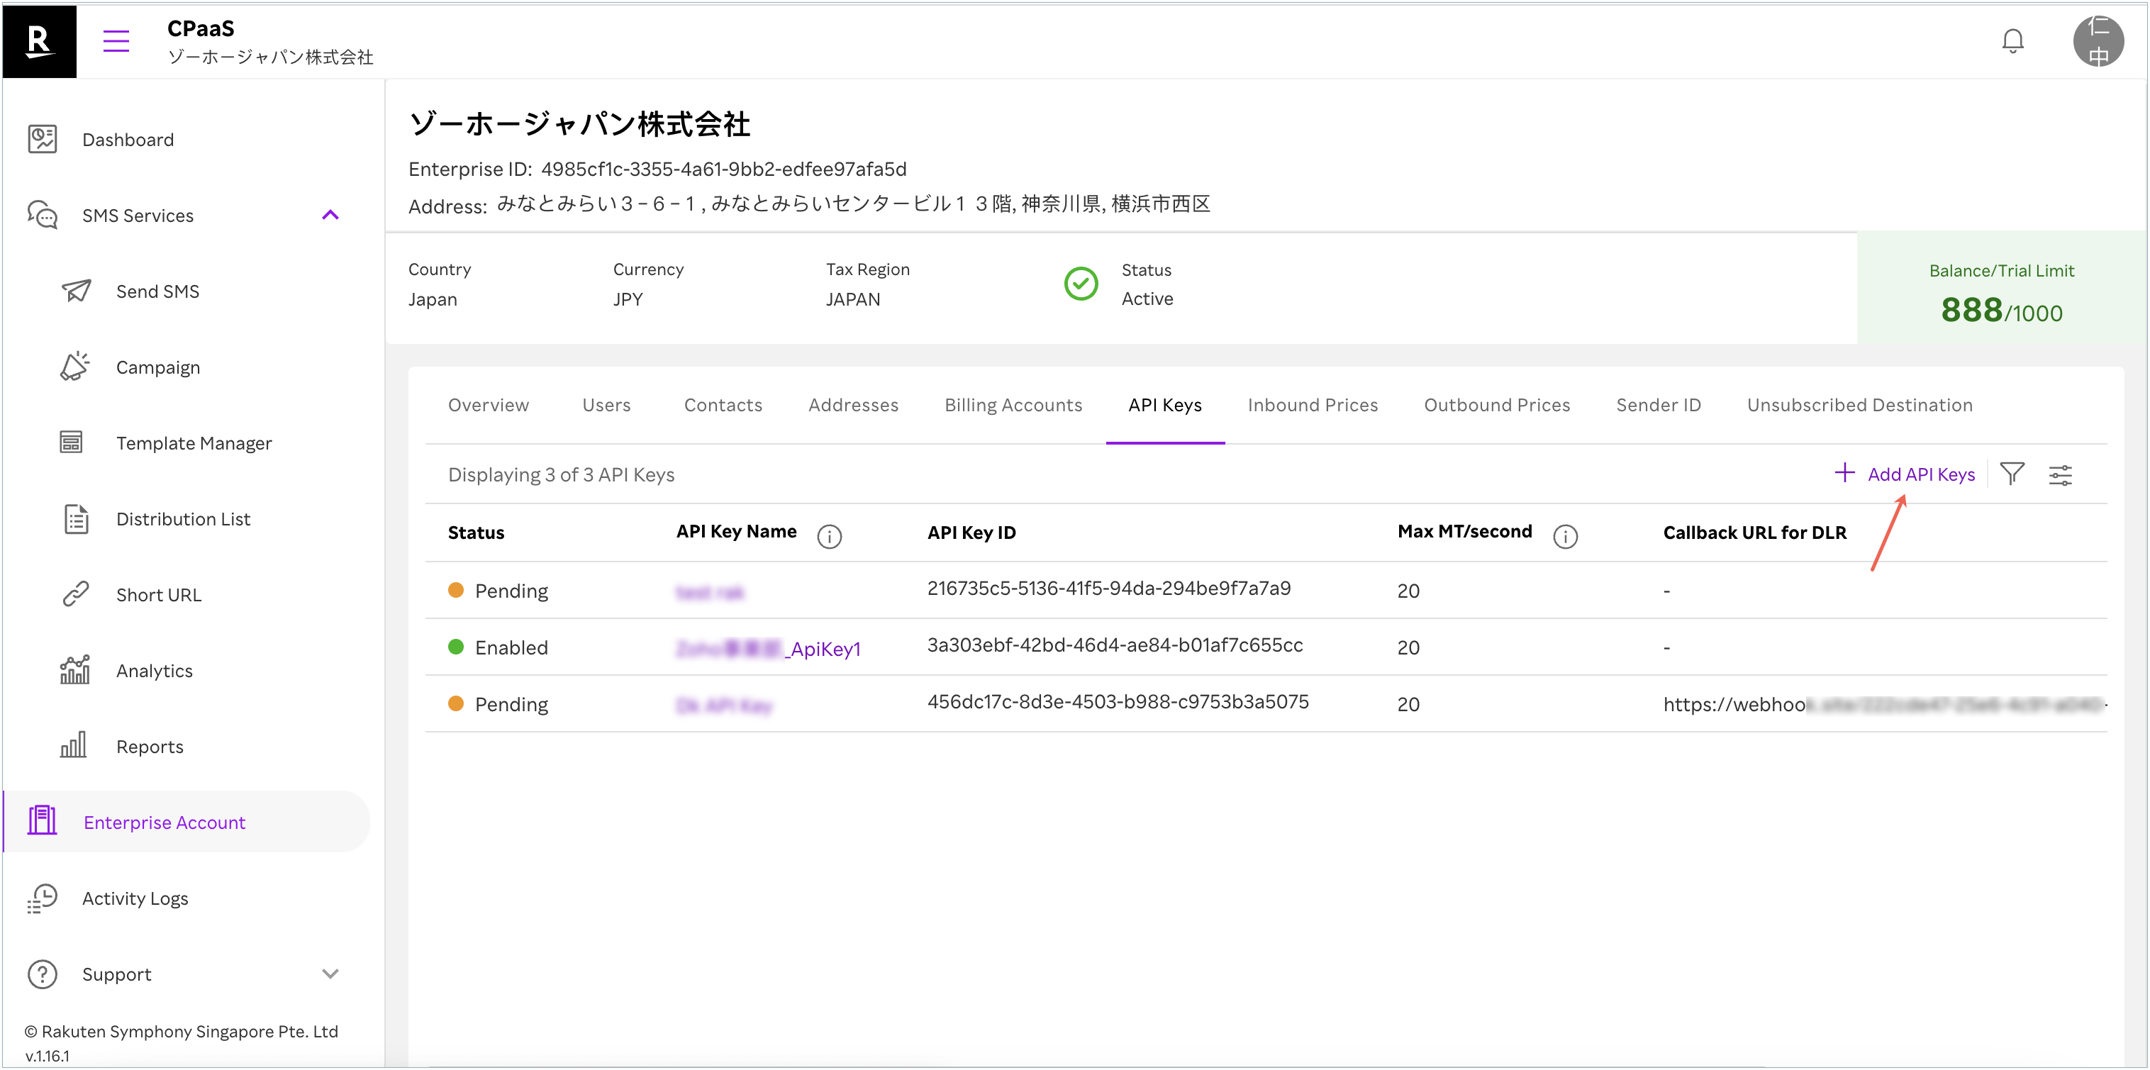Click the Activity Logs clock icon

pyautogui.click(x=42, y=898)
